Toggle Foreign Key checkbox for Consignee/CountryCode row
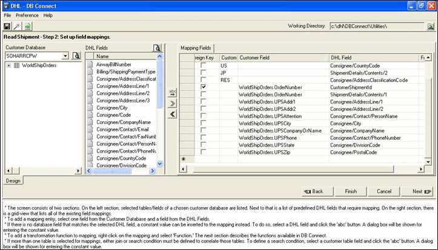The image size is (438, 250). (204, 65)
